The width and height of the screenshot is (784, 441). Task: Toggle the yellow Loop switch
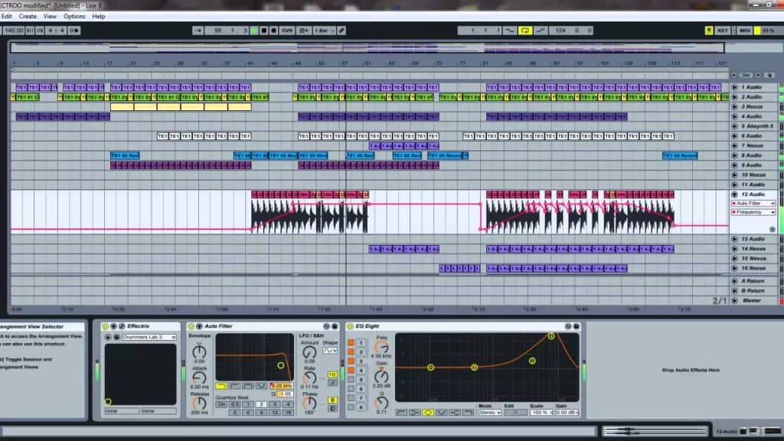click(x=525, y=31)
